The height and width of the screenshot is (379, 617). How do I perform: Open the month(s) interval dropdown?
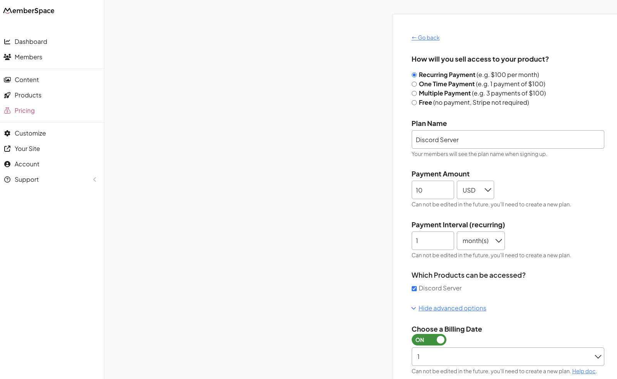click(x=481, y=241)
